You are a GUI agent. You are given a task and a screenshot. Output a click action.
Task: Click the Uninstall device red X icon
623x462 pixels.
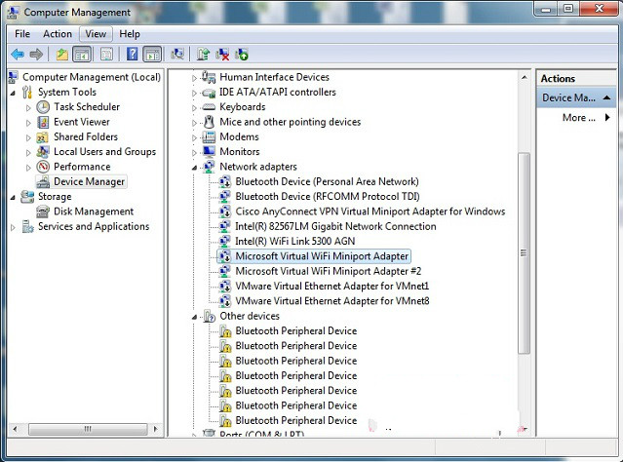(222, 54)
